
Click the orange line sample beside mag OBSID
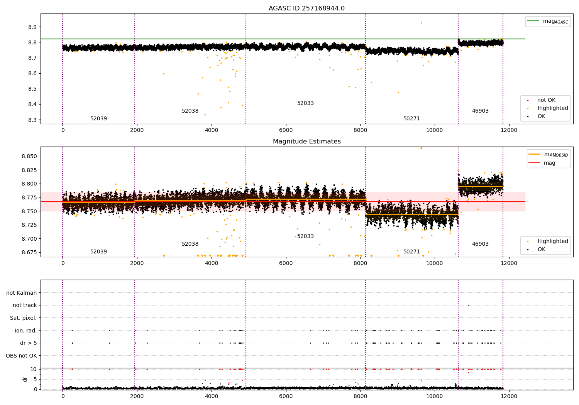tap(535, 154)
